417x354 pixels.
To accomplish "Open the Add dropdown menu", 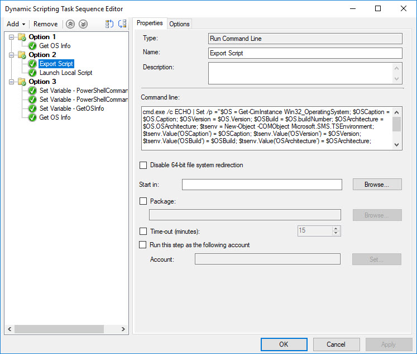I will pos(16,24).
